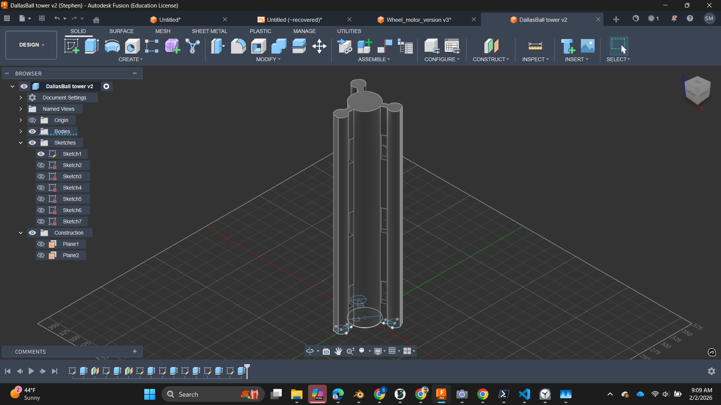The height and width of the screenshot is (405, 721).
Task: Click the New Component icon
Action: (x=365, y=47)
